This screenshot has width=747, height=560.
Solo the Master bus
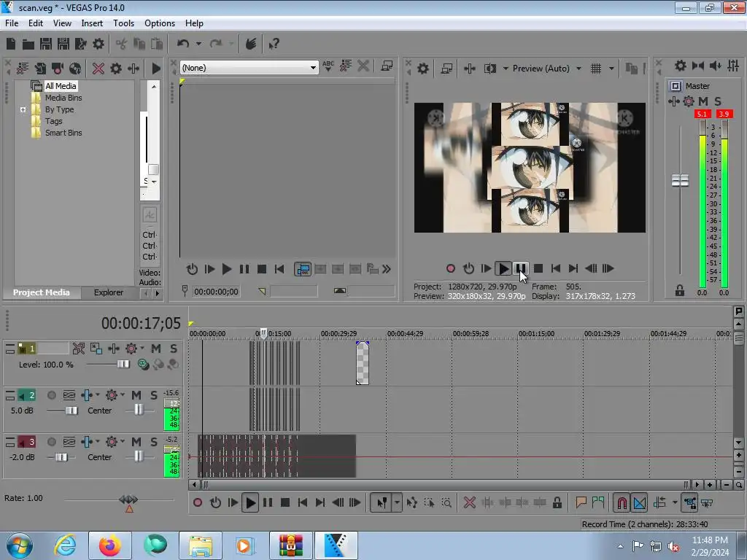pyautogui.click(x=718, y=101)
